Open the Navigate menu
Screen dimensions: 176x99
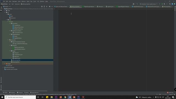click(x=15, y=1)
